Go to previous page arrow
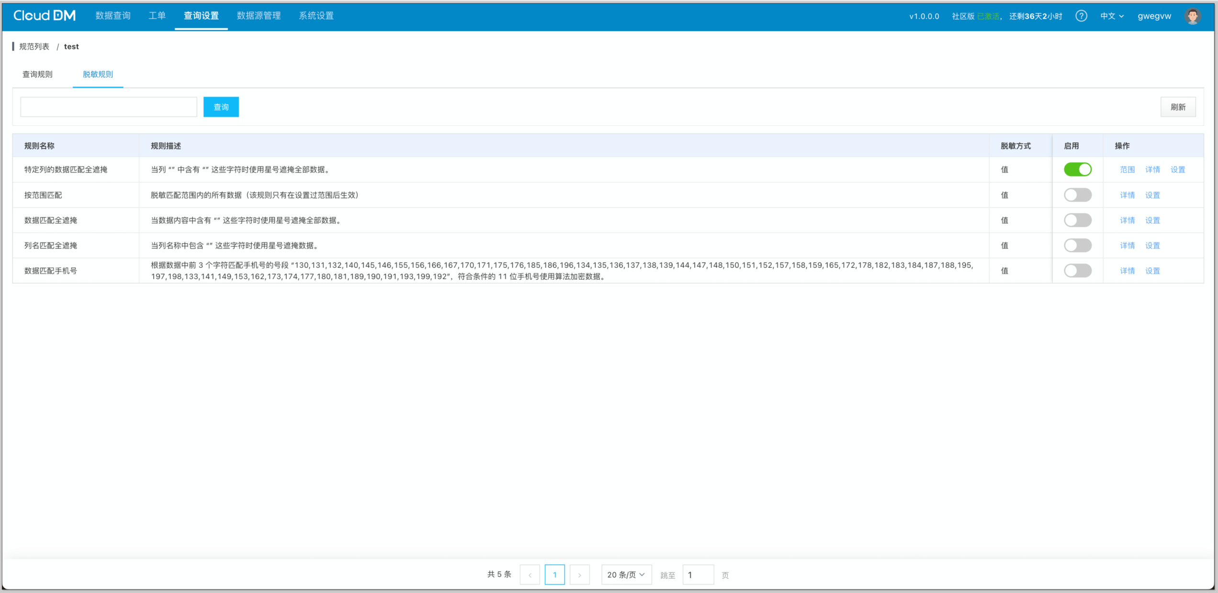The width and height of the screenshot is (1218, 593). 530,575
